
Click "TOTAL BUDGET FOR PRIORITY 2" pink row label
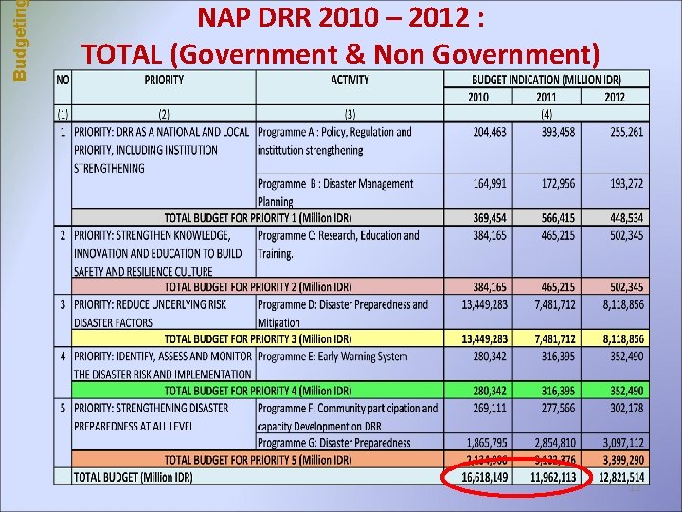[258, 287]
